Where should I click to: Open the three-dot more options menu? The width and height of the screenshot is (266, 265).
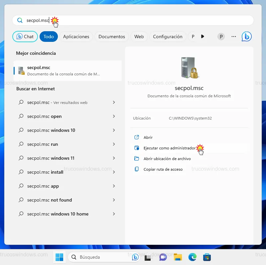[x=234, y=37]
